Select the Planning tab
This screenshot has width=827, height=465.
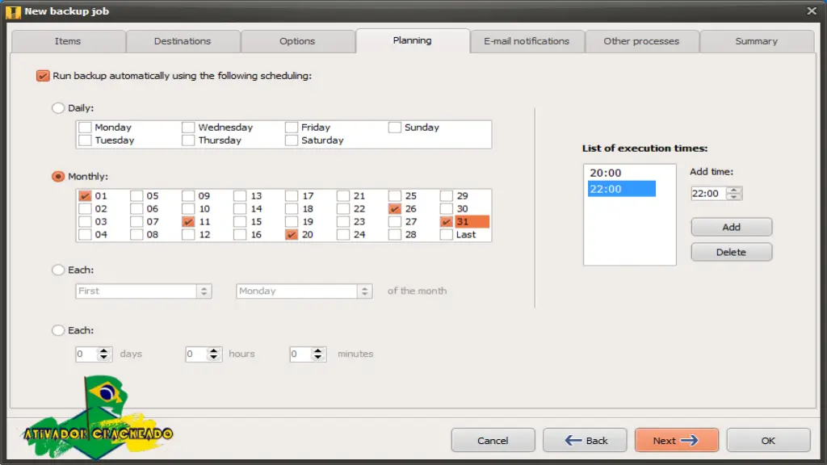click(x=413, y=40)
